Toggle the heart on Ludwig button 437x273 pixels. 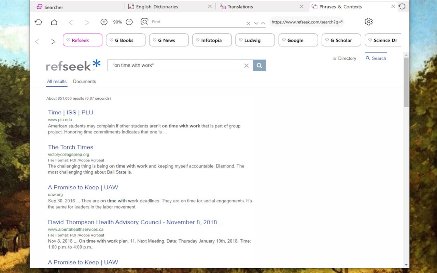[241, 40]
